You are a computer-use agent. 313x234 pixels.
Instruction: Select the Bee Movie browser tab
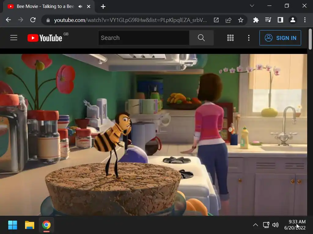pyautogui.click(x=49, y=7)
